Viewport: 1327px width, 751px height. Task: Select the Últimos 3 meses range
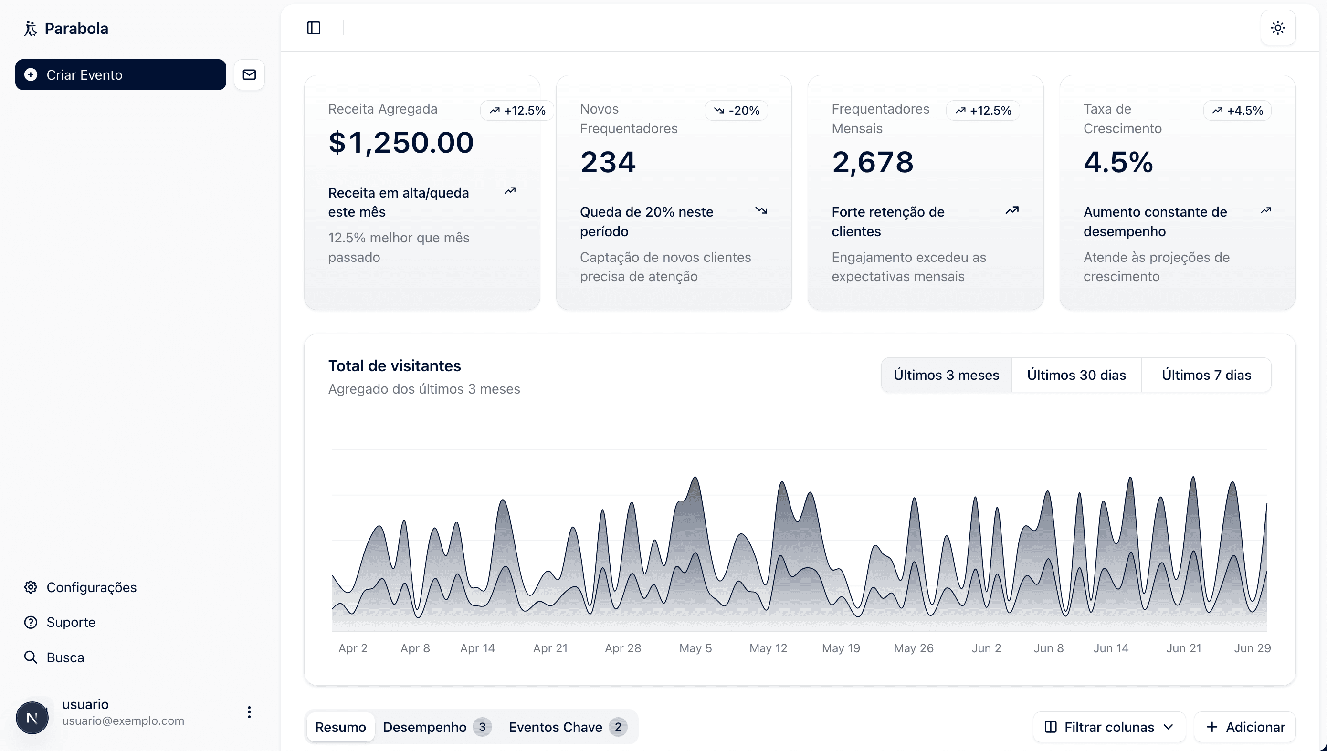[946, 375]
